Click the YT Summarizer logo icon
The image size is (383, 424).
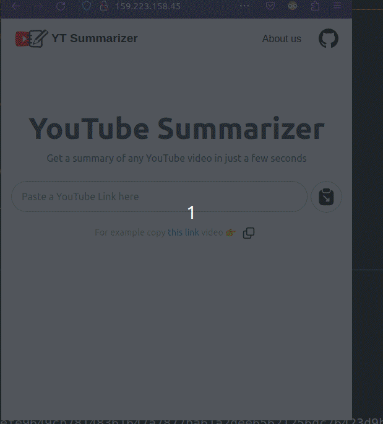click(32, 38)
